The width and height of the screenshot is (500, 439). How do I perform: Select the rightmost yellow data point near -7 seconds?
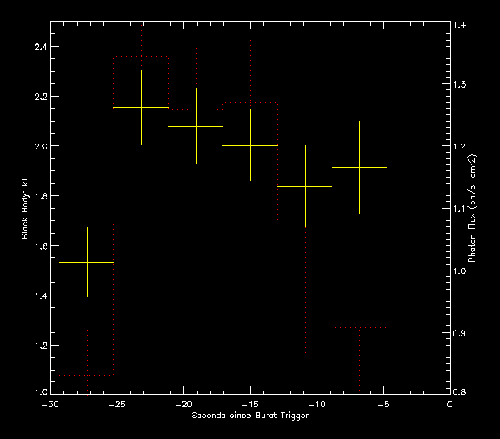pos(359,168)
